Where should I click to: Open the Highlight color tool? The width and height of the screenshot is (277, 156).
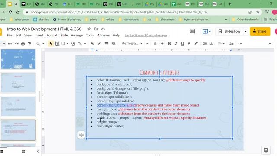pyautogui.click(x=196, y=43)
